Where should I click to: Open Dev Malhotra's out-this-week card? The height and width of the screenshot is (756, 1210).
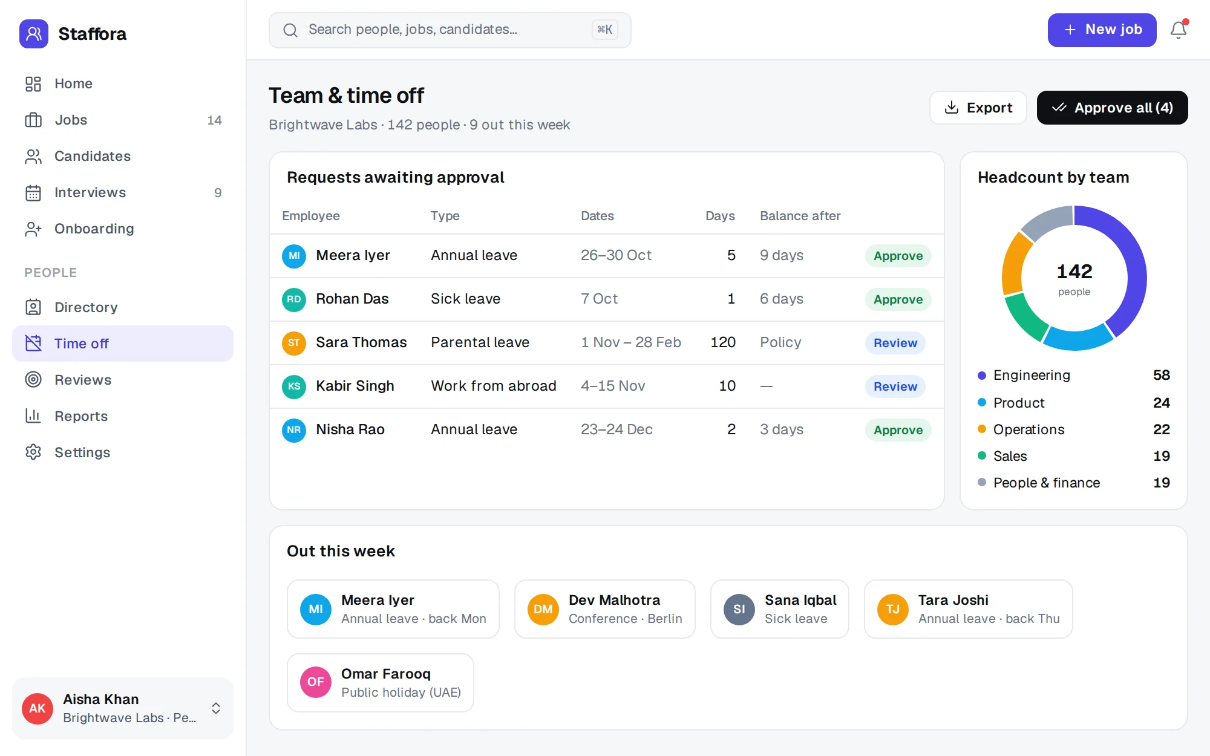[604, 609]
